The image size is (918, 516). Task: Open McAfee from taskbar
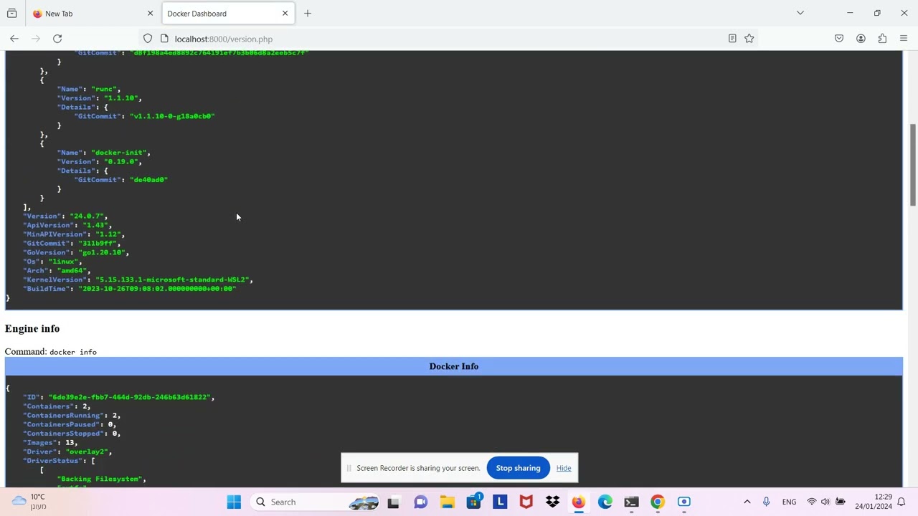click(x=526, y=502)
